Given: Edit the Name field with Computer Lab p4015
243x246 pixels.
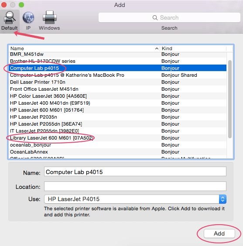Looking at the screenshot, I should 135,171.
